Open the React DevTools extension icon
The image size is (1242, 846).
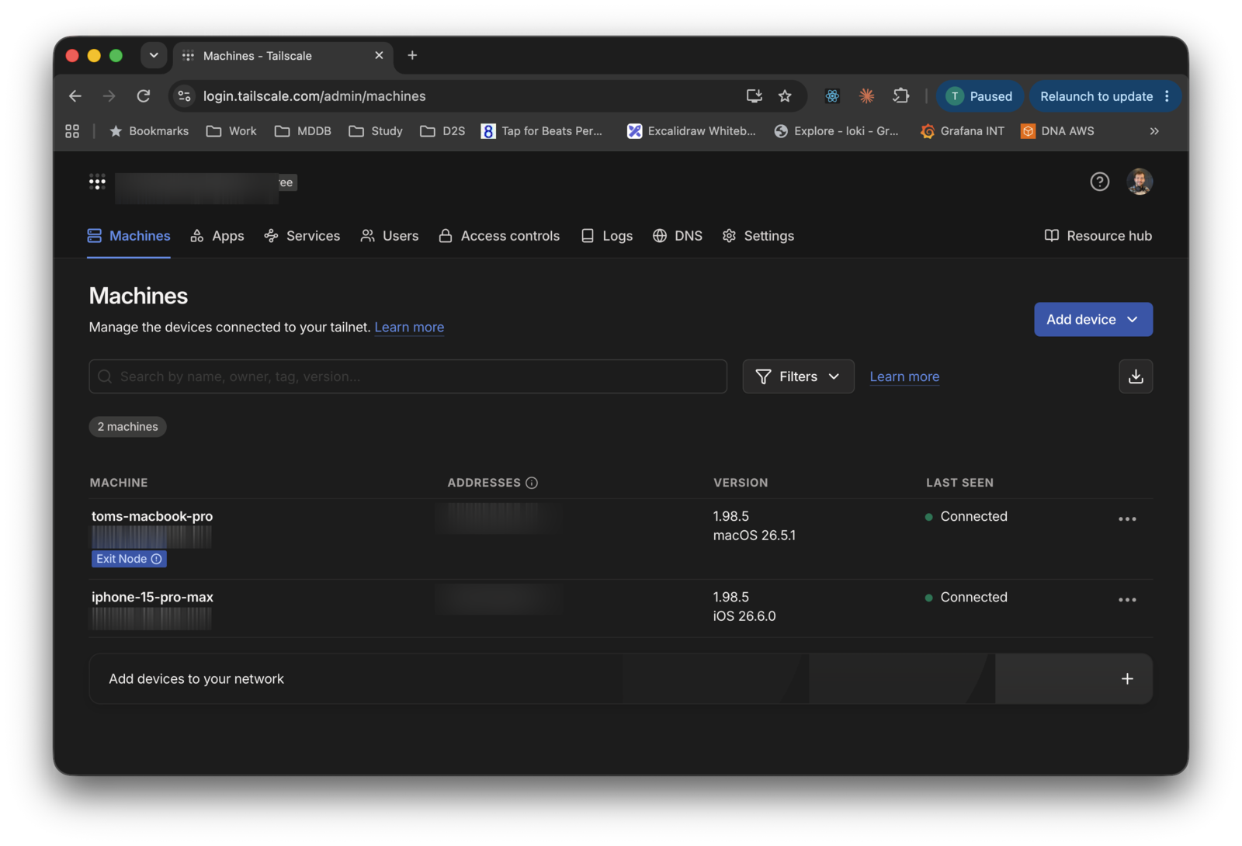(x=832, y=96)
